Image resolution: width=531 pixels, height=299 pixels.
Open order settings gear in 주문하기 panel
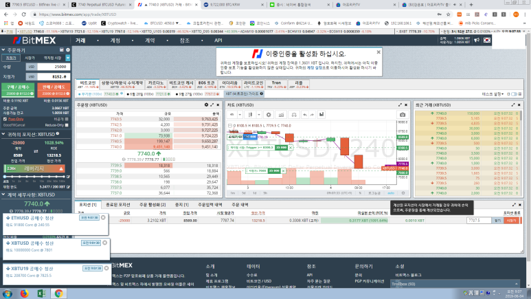(68, 49)
